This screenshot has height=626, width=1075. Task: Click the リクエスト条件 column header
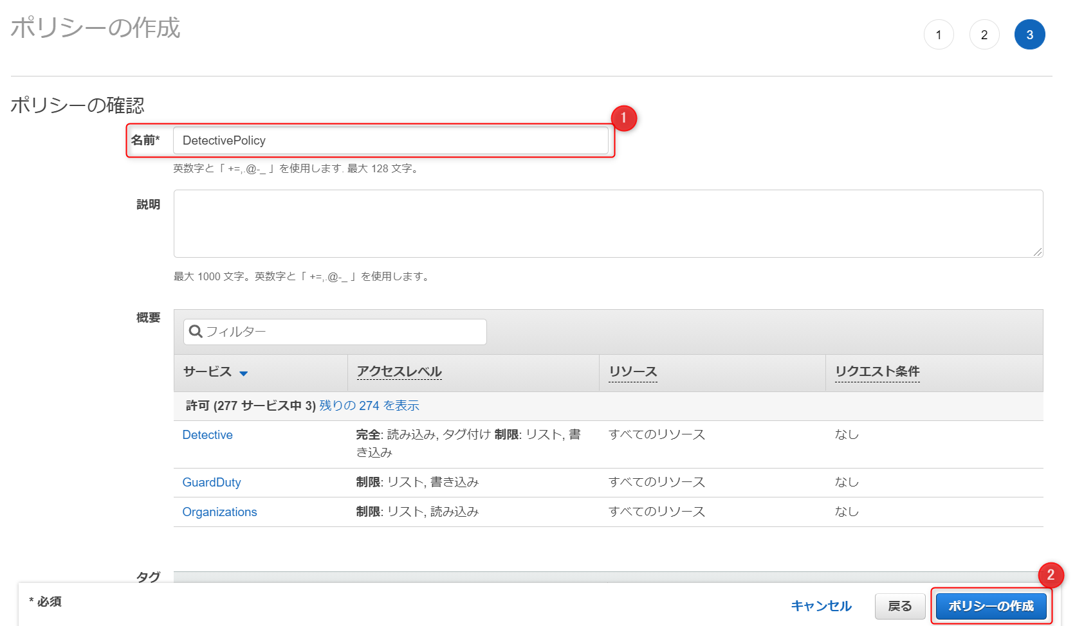tap(877, 371)
